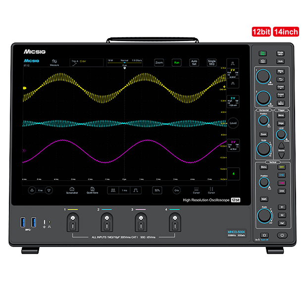This screenshot has width=305, height=288.
Task: Open the magenta channel 3 2V settings box
Action: pyautogui.click(x=233, y=144)
